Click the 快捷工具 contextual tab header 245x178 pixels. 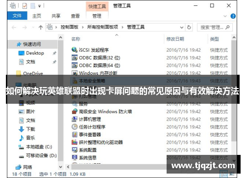click(97, 6)
